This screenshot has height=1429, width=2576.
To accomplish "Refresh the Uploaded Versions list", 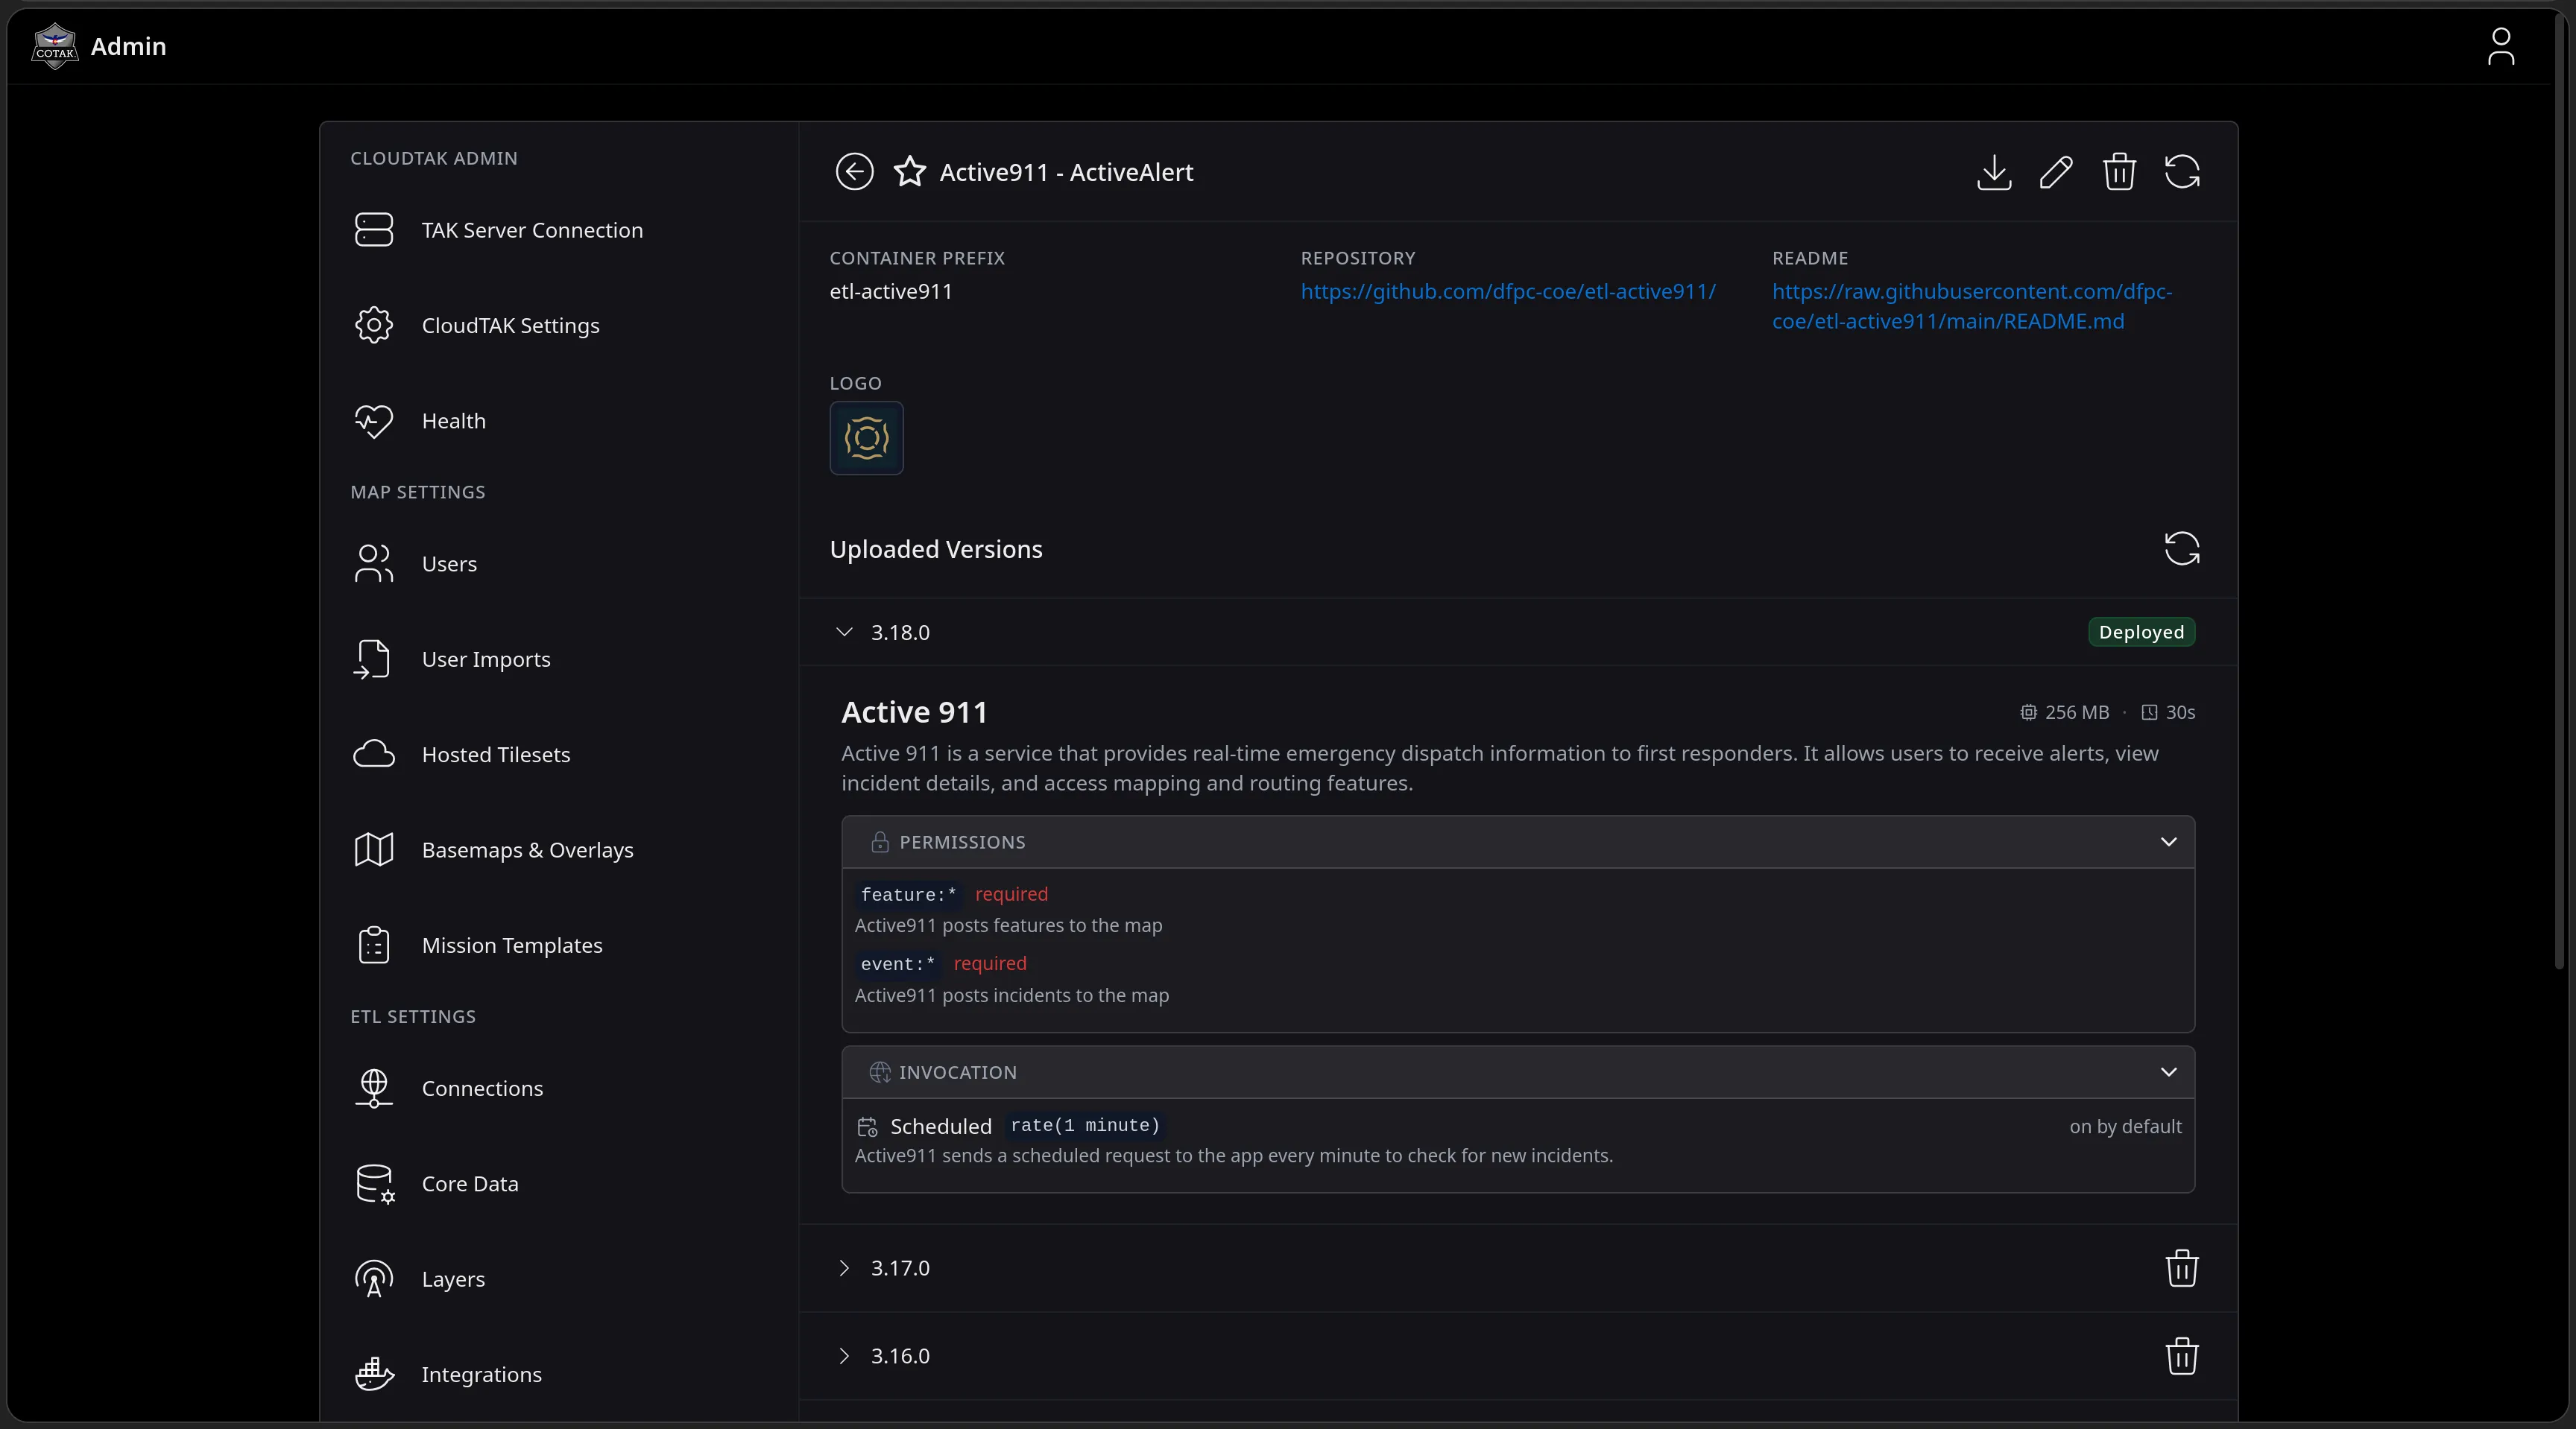I will (x=2181, y=548).
